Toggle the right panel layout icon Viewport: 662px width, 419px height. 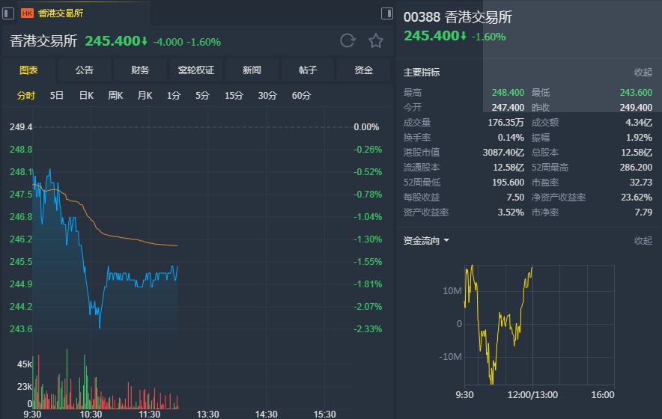coord(387,13)
